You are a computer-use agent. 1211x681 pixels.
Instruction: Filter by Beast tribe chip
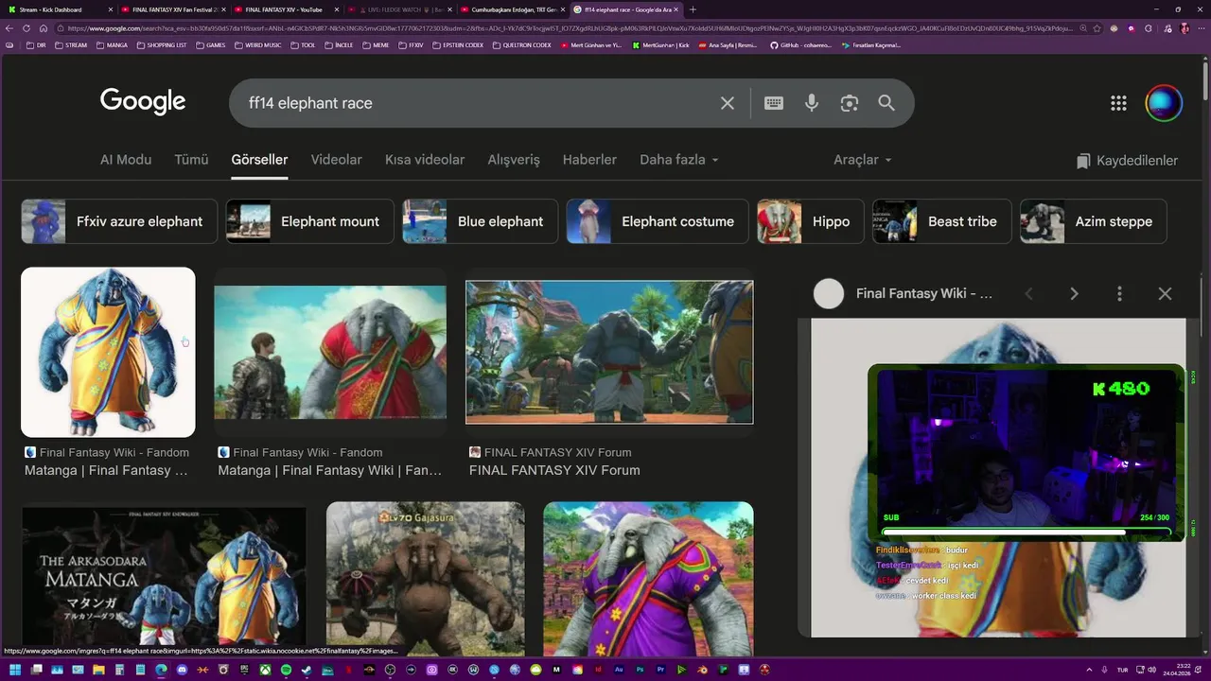coord(942,221)
